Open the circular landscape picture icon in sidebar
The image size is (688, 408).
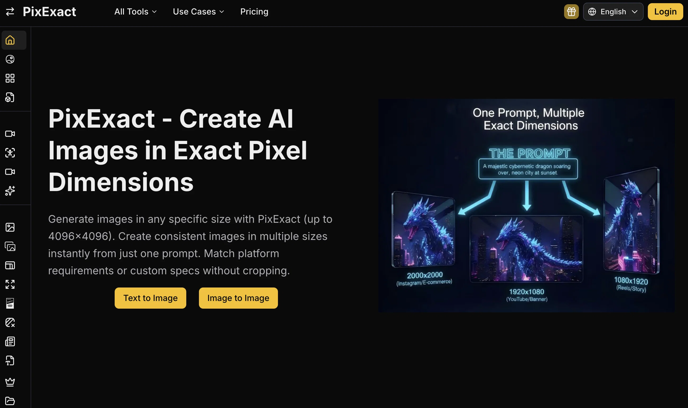(x=10, y=59)
